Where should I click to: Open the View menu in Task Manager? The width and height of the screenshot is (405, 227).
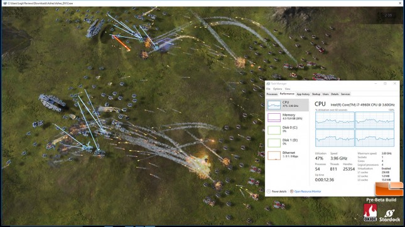(x=288, y=89)
